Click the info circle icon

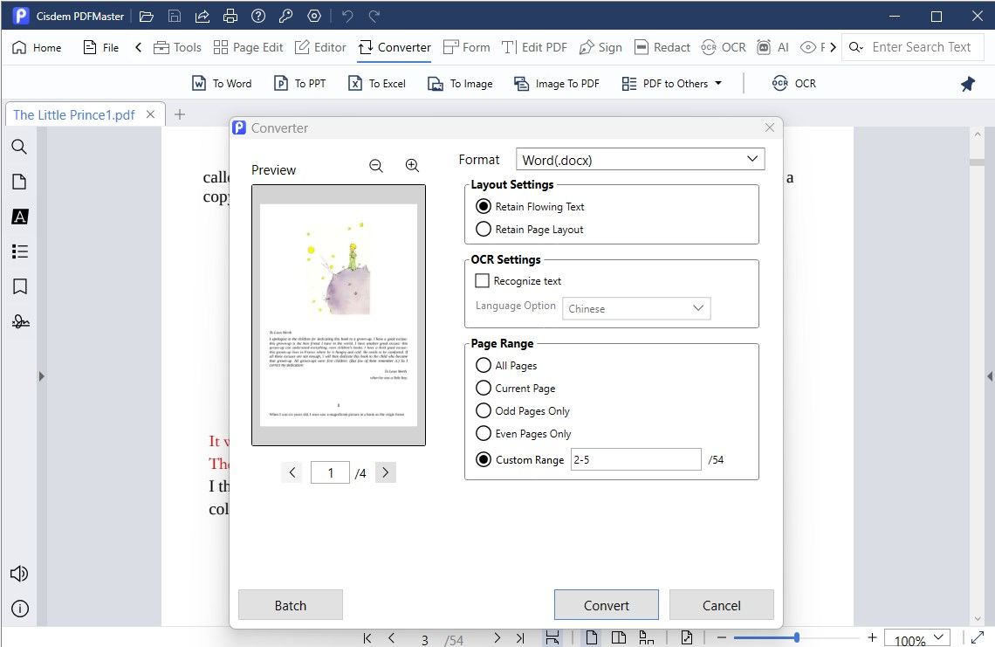[x=20, y=609]
